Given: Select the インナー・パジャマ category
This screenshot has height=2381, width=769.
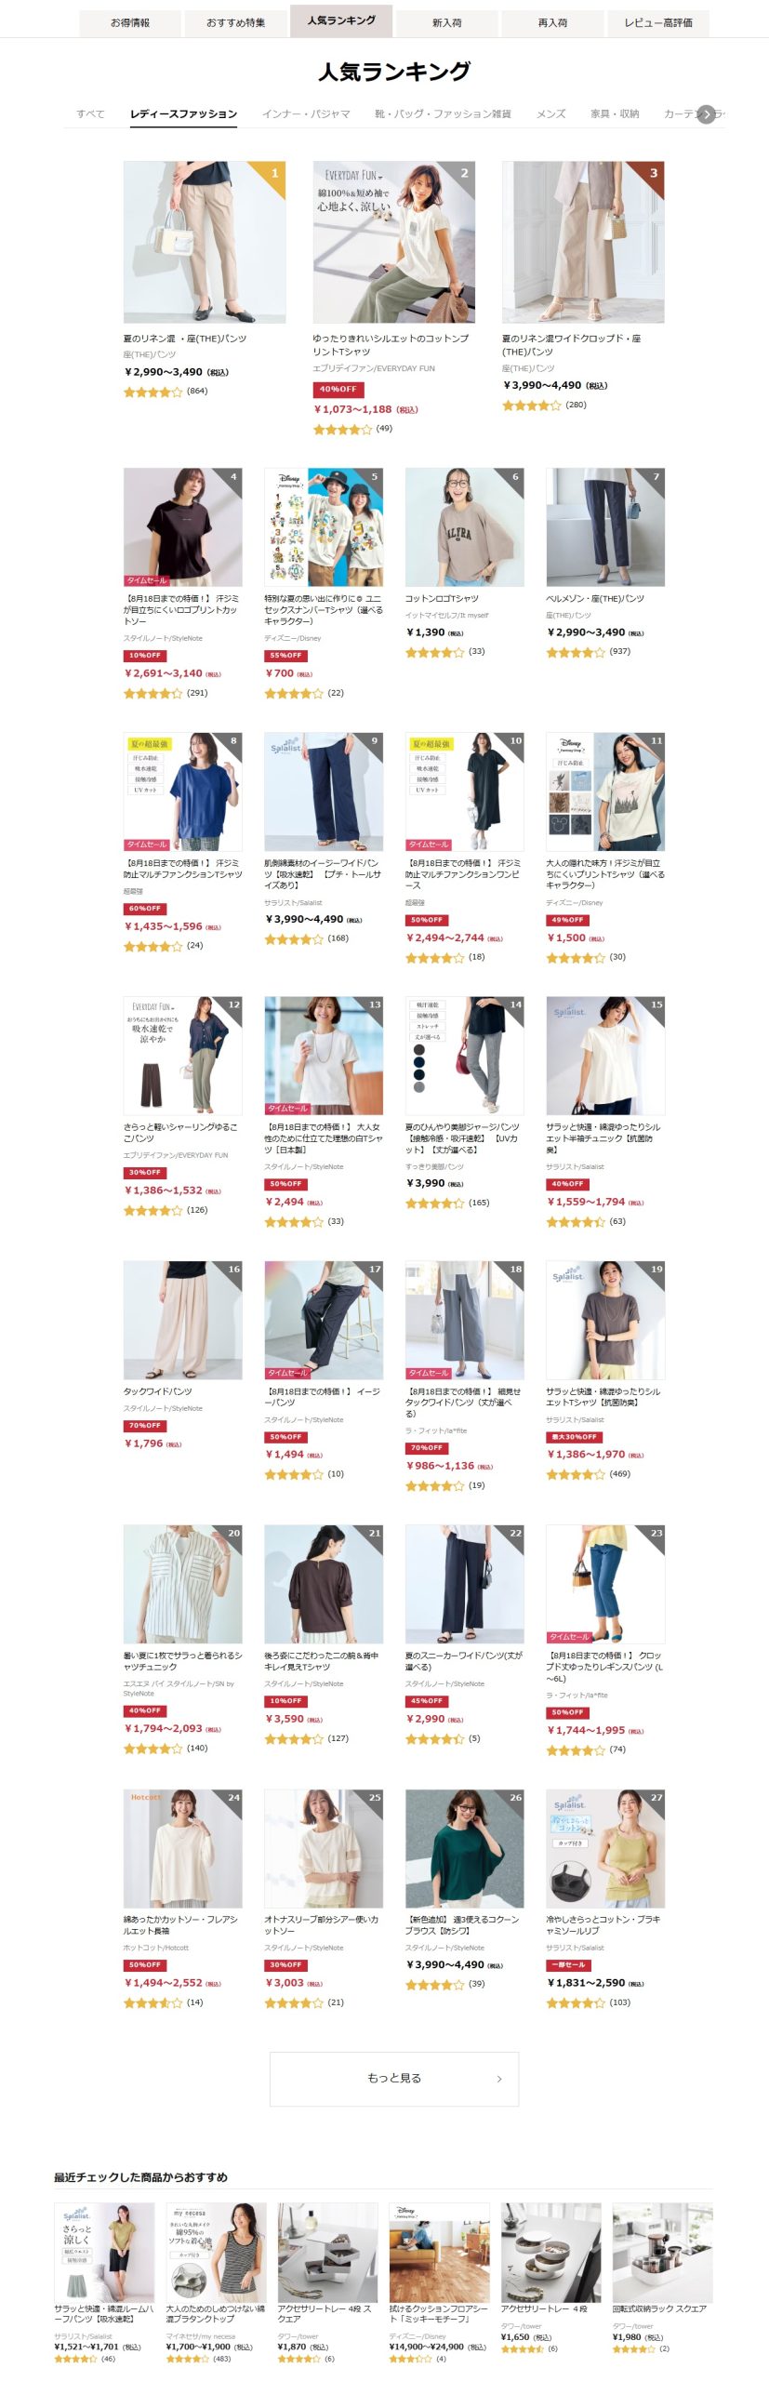Looking at the screenshot, I should click(306, 114).
